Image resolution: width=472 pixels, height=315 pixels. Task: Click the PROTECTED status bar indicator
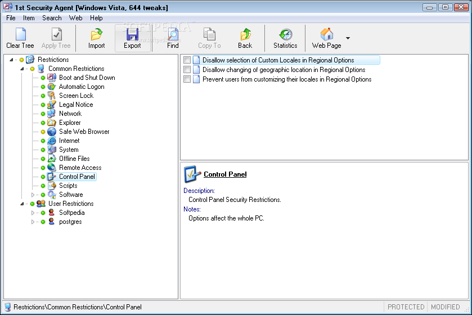tap(406, 307)
